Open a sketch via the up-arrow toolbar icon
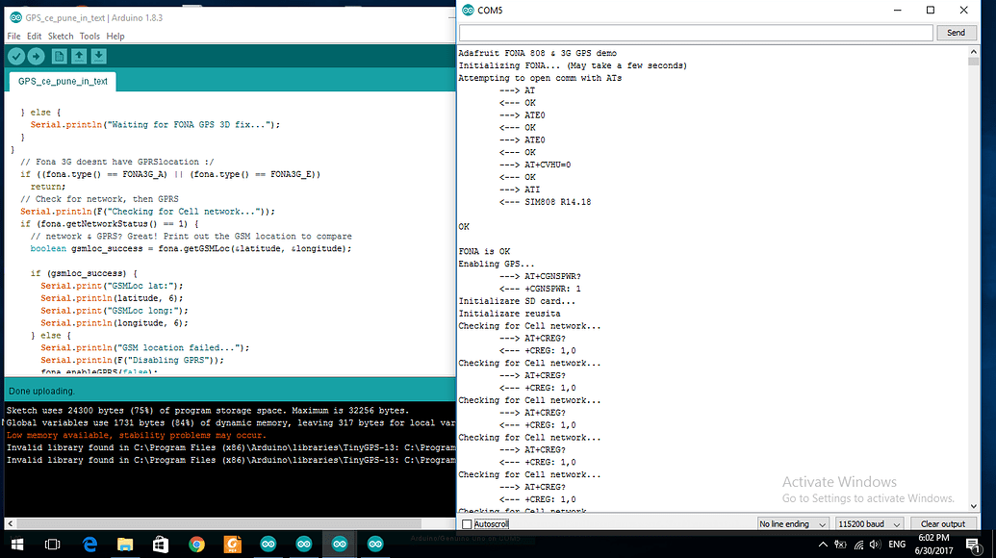The width and height of the screenshot is (996, 558). [79, 56]
